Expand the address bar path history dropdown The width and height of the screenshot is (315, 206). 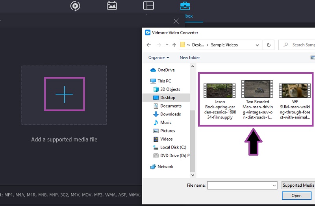(x=258, y=45)
